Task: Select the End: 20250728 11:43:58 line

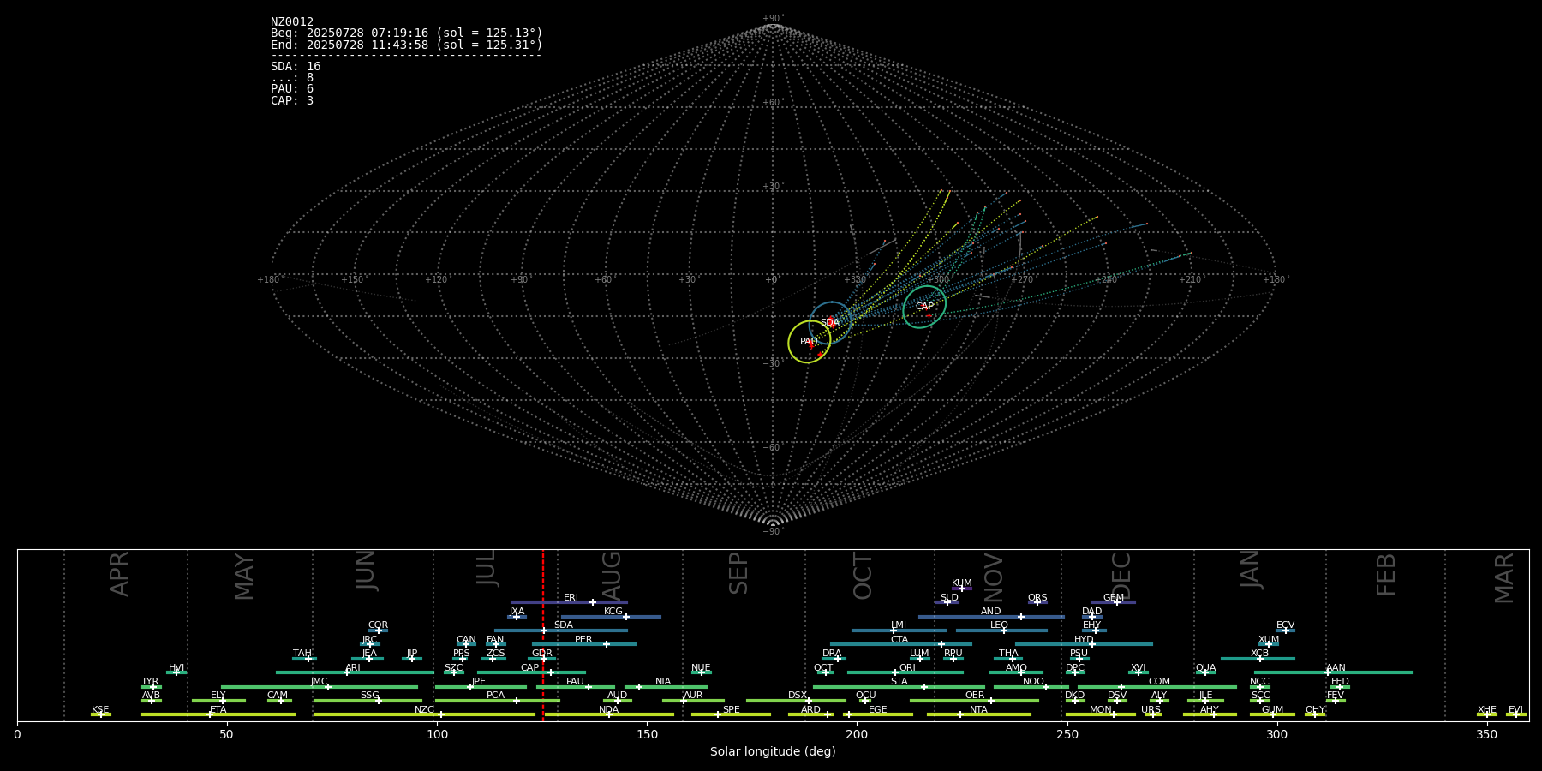Action: 407,45
